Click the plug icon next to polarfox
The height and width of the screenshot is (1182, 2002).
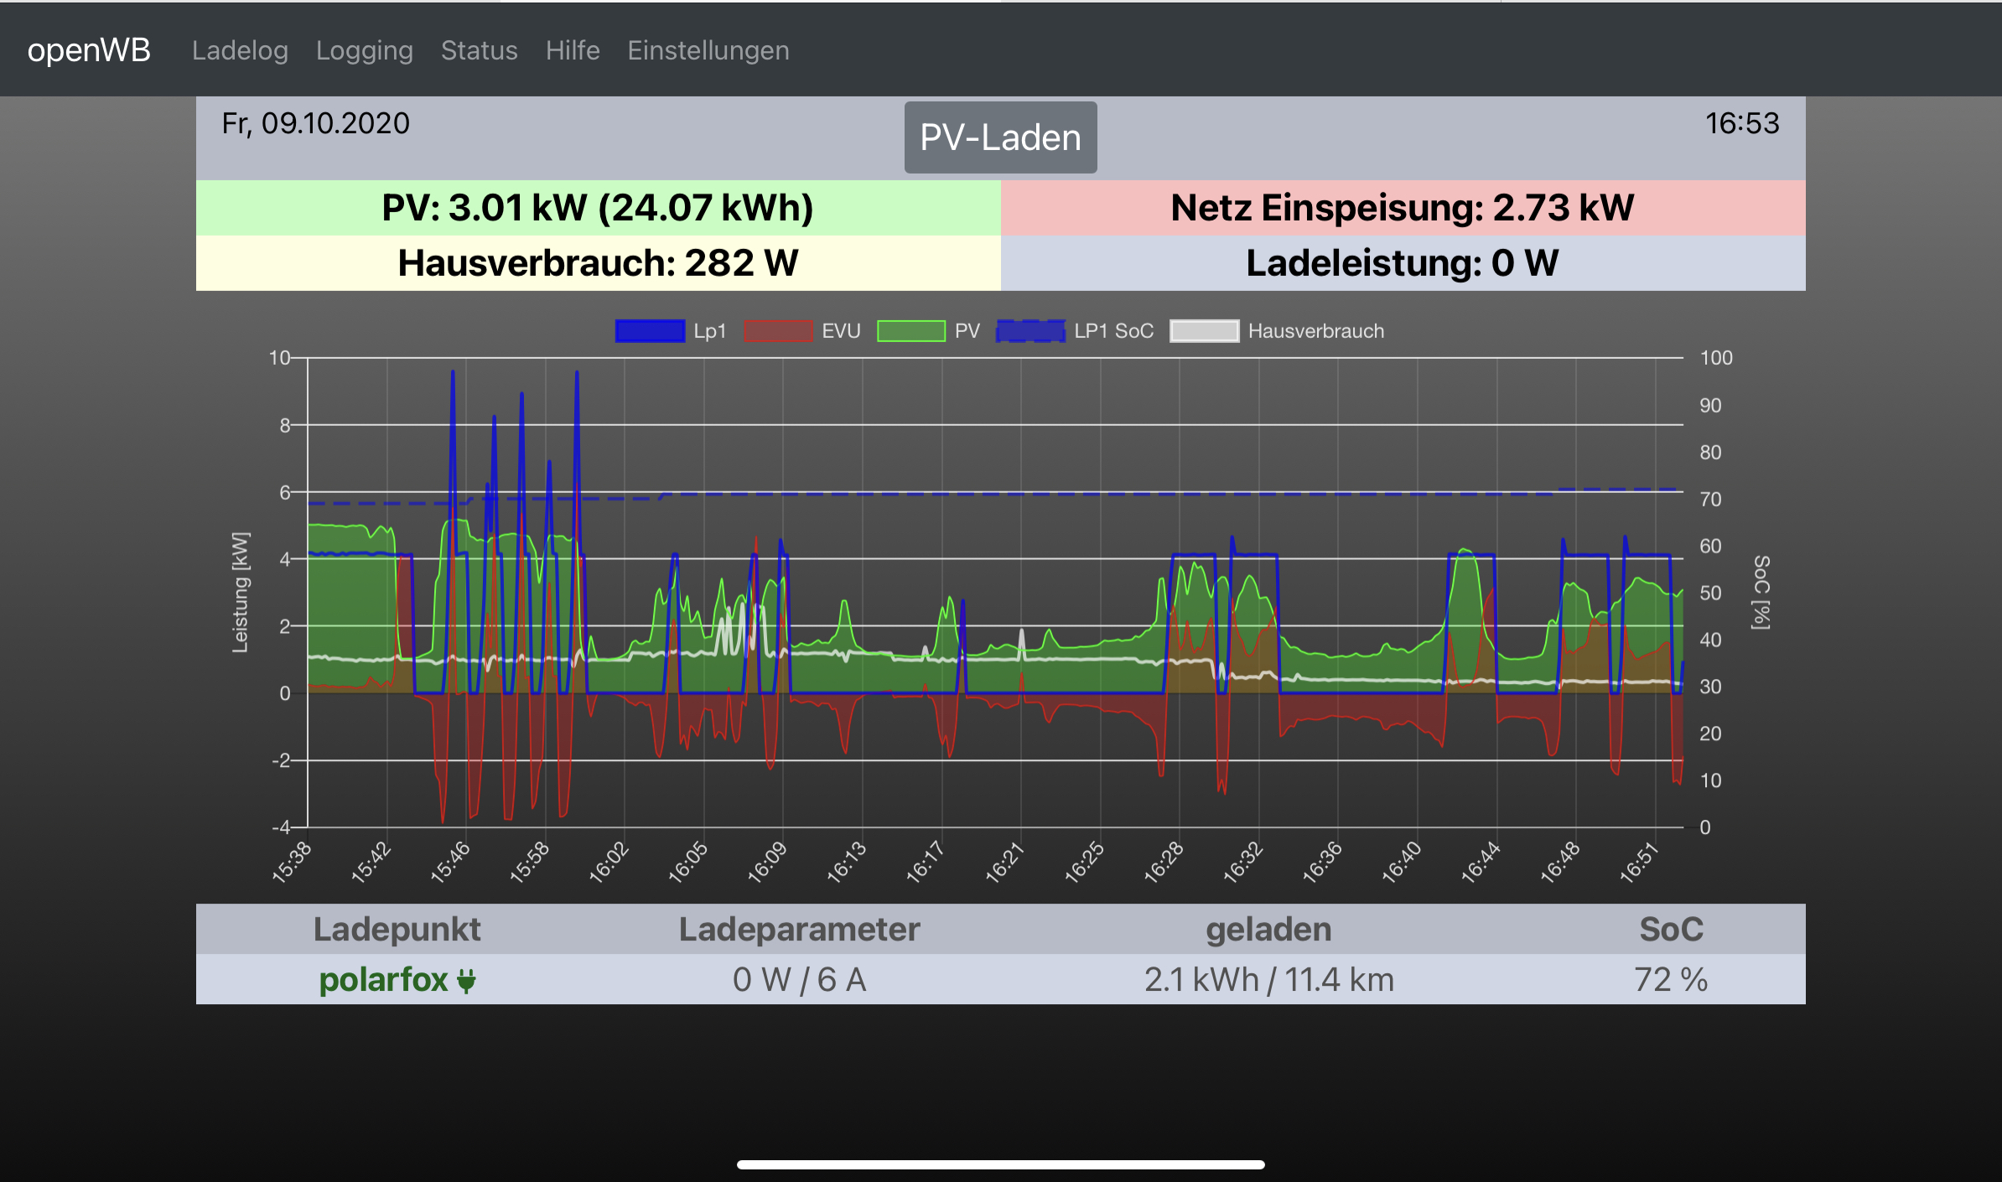(466, 980)
